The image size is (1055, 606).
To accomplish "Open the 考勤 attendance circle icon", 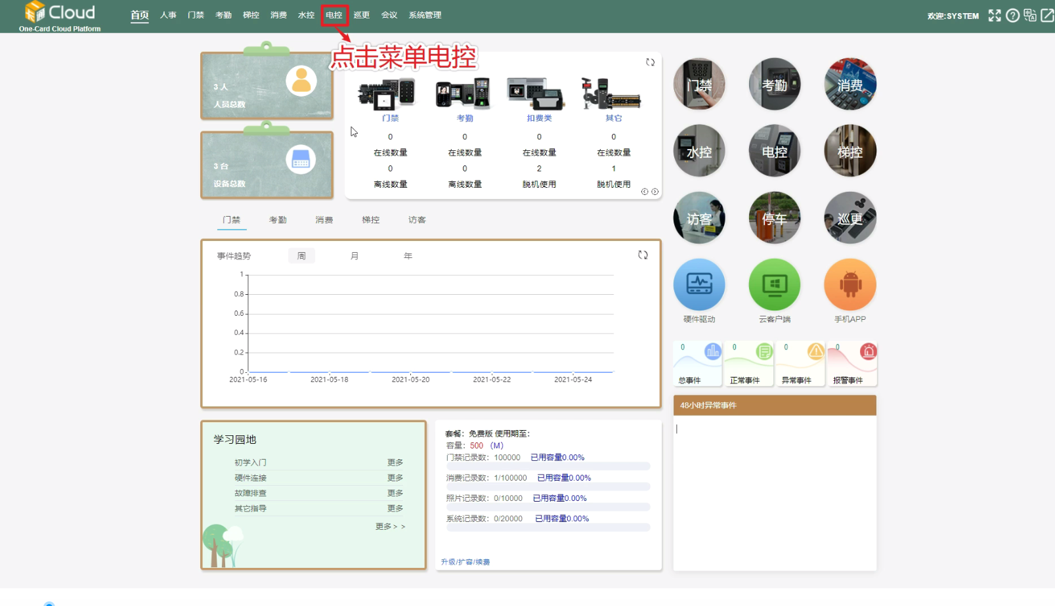I will (775, 84).
